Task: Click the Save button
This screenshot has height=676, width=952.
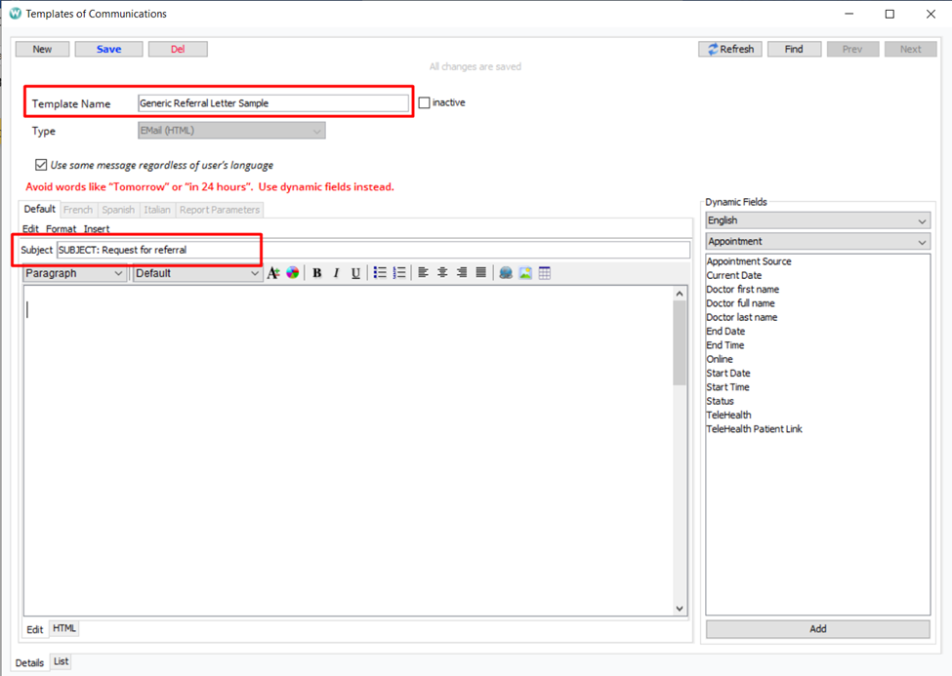Action: tap(108, 49)
